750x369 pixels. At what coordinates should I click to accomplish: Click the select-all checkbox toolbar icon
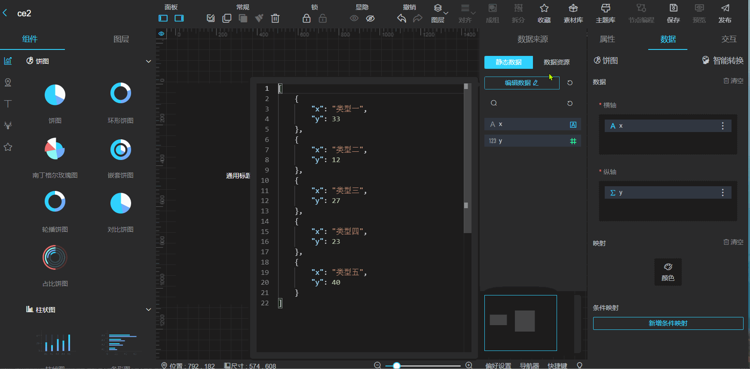(x=211, y=18)
